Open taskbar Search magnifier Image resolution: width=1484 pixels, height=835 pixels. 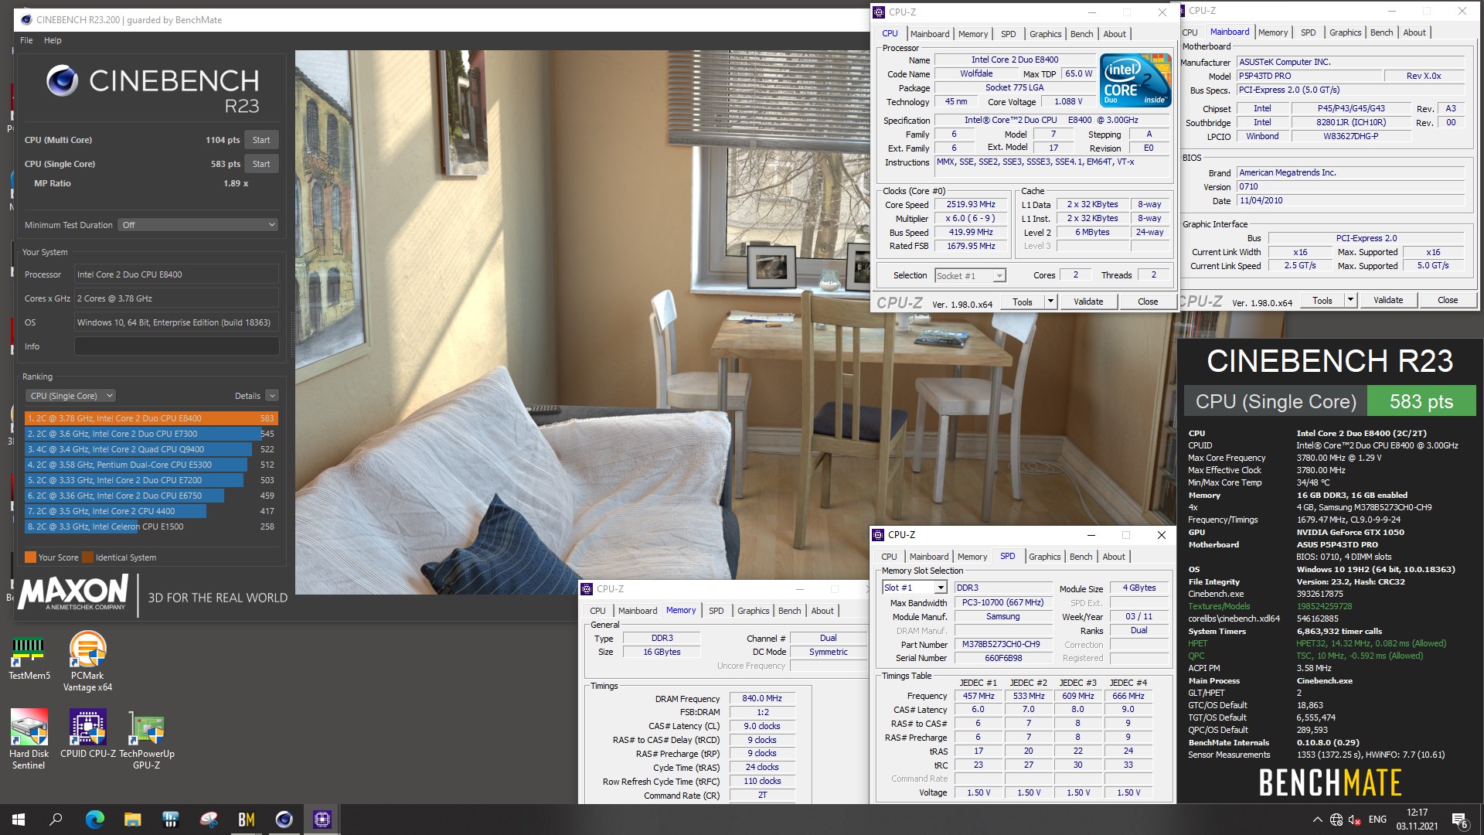coord(56,820)
